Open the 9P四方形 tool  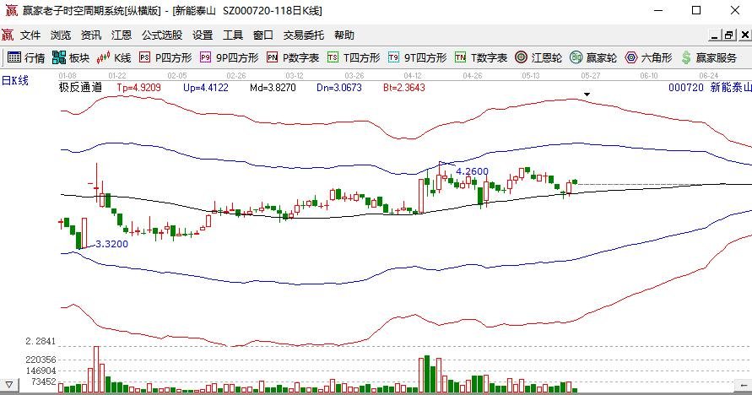tap(230, 58)
